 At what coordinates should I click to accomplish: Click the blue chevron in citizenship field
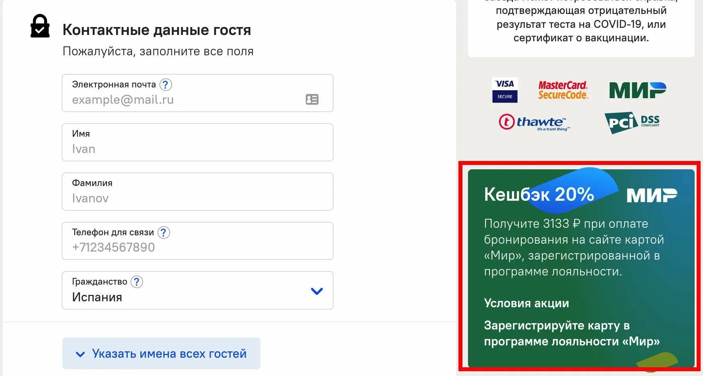pyautogui.click(x=317, y=291)
